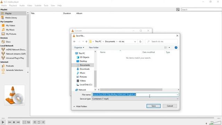The width and height of the screenshot is (222, 125).
Task: Click the New folder button
Action: (94, 48)
